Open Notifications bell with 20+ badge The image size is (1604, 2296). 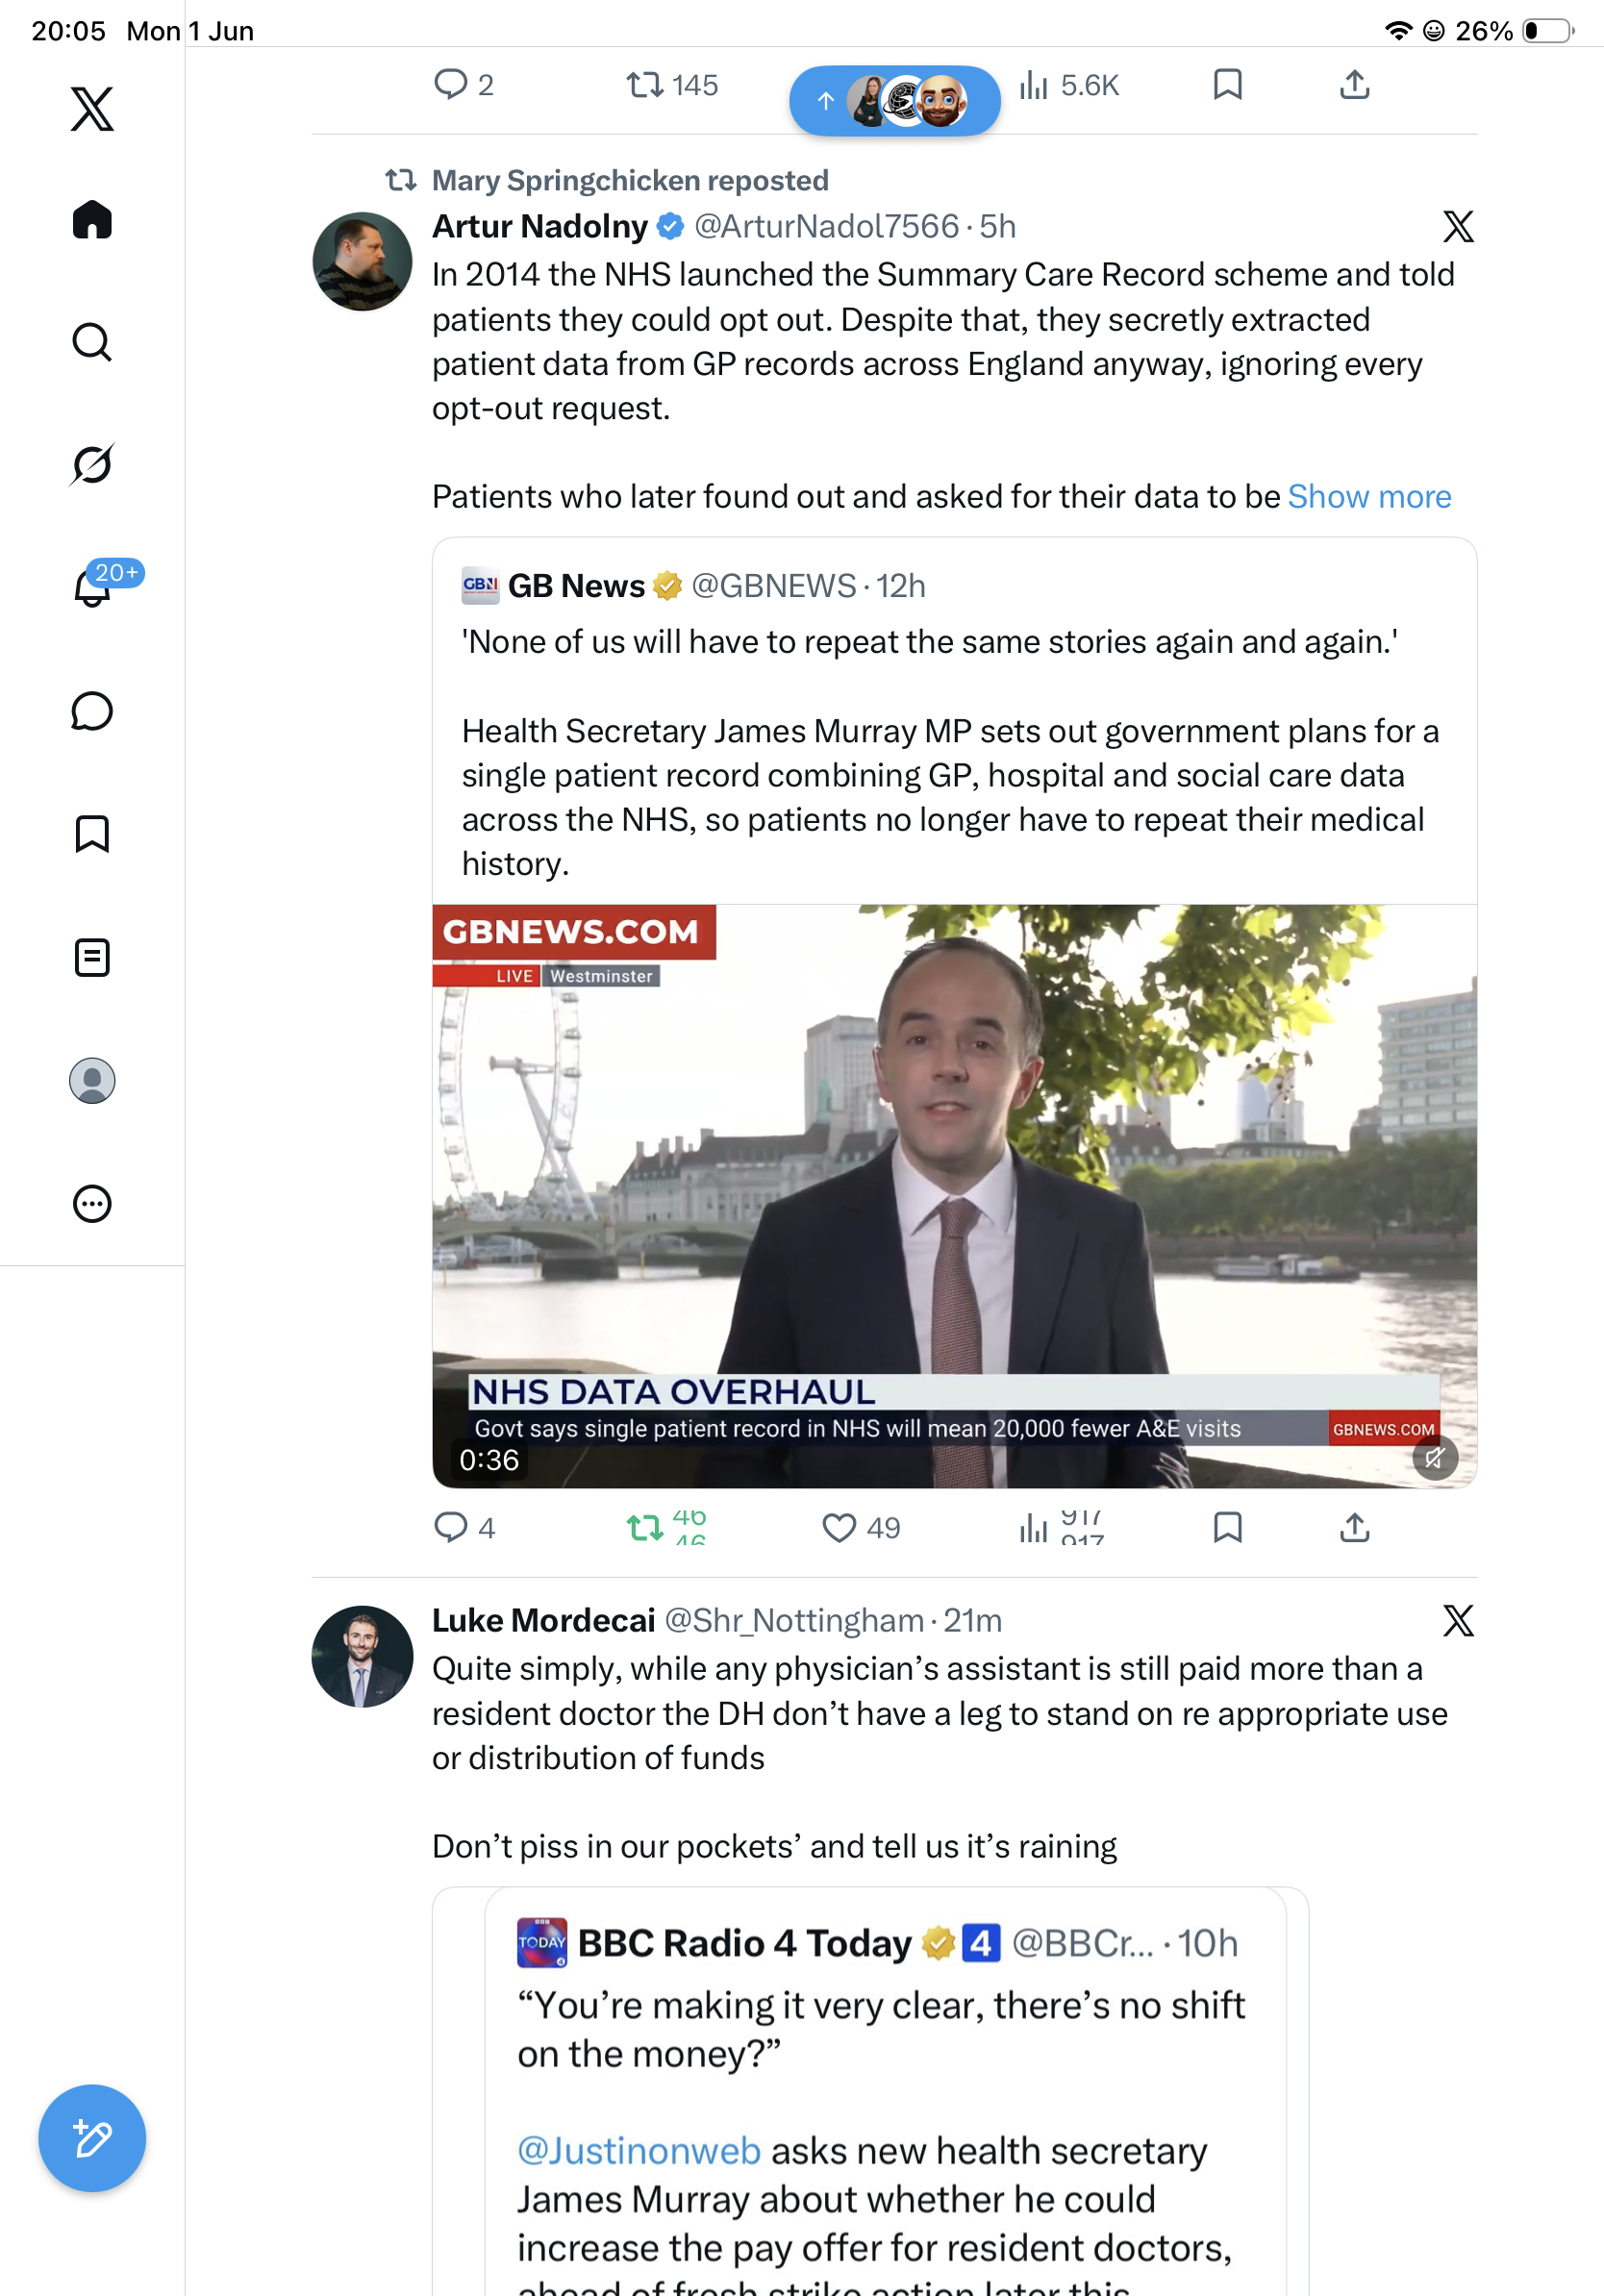pos(92,587)
